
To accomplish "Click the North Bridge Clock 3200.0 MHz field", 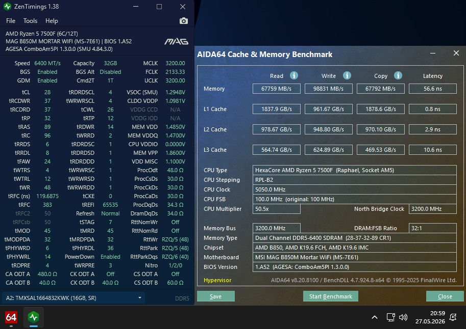I will pos(433,209).
